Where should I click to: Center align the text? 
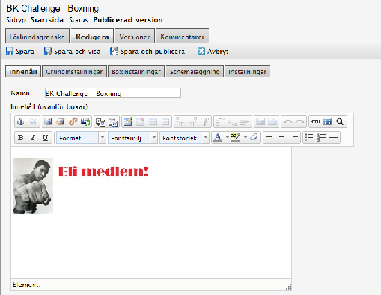[281, 138]
